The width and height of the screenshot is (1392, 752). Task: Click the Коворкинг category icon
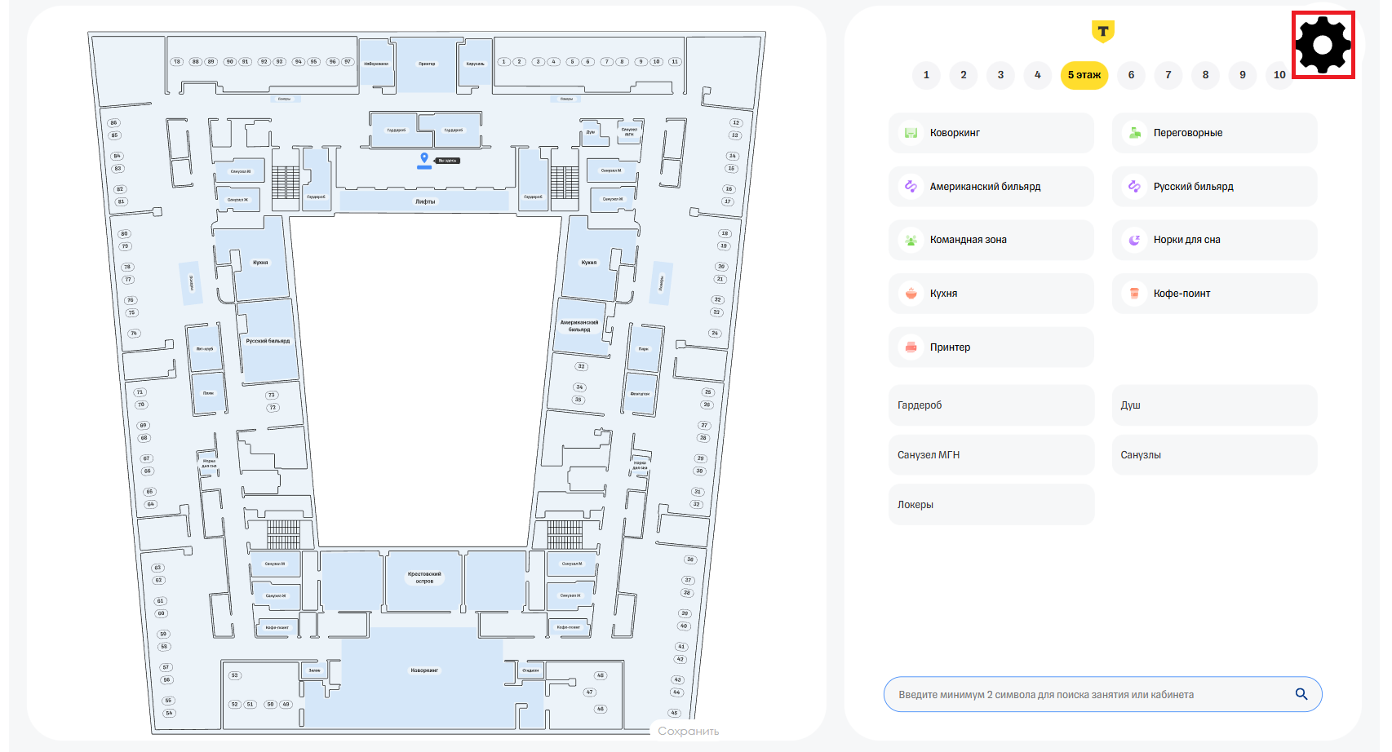[911, 133]
